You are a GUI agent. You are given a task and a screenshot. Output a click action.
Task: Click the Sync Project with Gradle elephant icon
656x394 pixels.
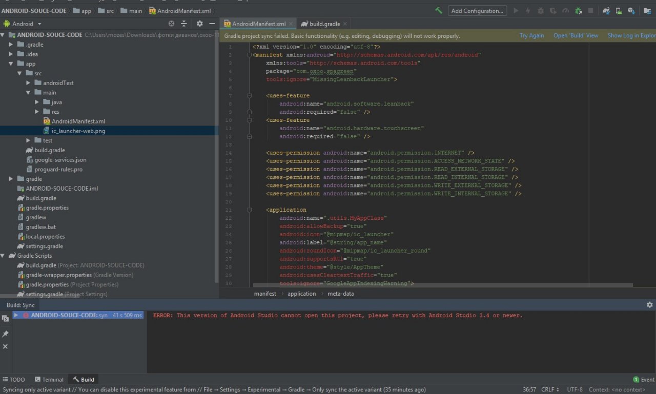pyautogui.click(x=606, y=10)
